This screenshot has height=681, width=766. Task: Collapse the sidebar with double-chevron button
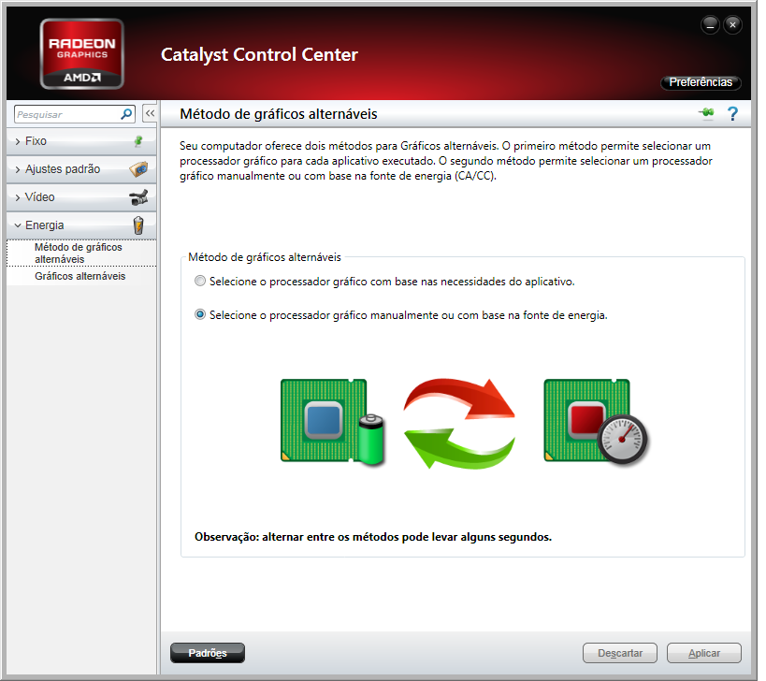click(150, 113)
